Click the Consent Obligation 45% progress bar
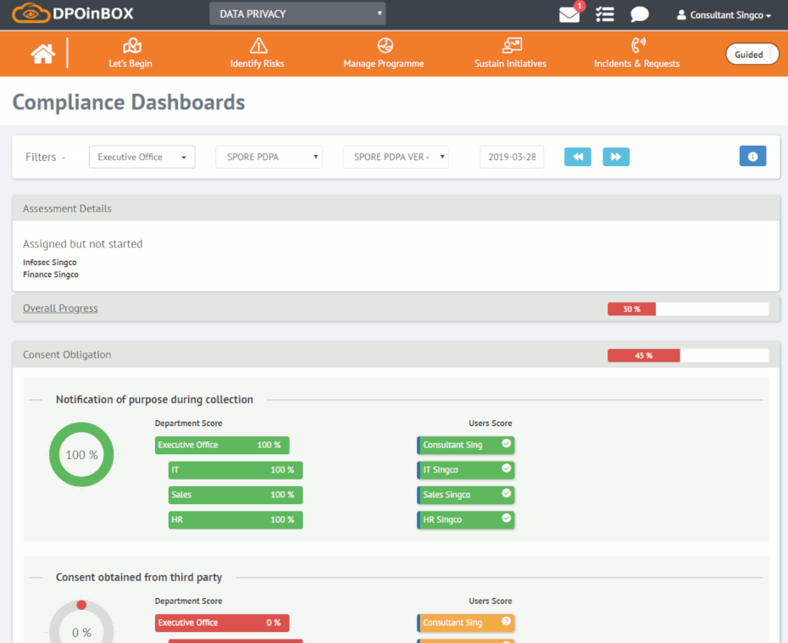Image resolution: width=788 pixels, height=643 pixels. click(687, 355)
